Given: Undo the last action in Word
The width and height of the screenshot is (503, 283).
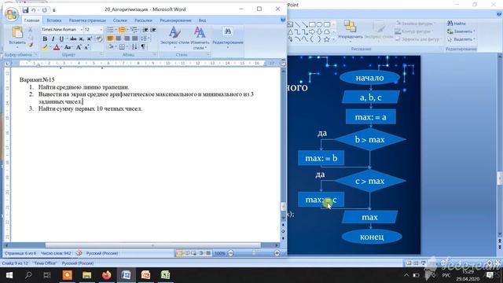Looking at the screenshot, I should [33, 10].
